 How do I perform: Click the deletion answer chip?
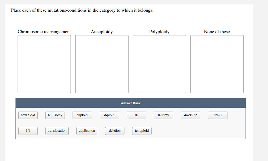(115, 131)
